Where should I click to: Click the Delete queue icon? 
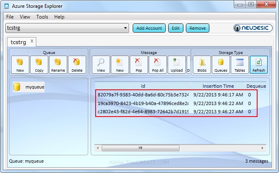(x=77, y=65)
